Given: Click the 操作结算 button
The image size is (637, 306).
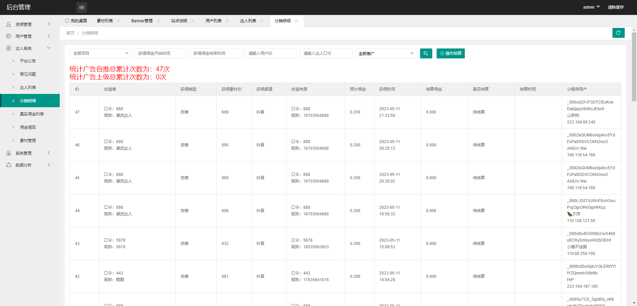Looking at the screenshot, I should 451,53.
